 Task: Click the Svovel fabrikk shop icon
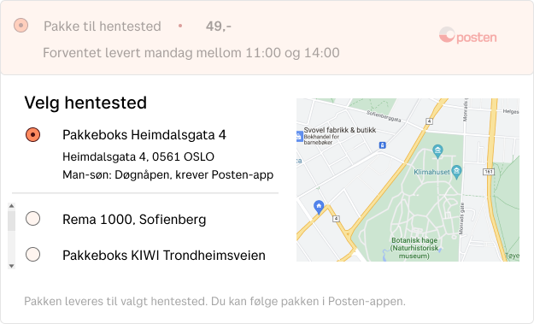click(x=299, y=137)
